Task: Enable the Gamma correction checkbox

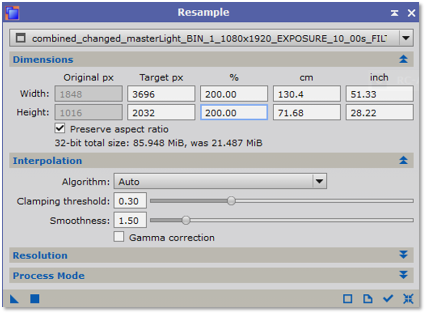Action: tap(119, 237)
